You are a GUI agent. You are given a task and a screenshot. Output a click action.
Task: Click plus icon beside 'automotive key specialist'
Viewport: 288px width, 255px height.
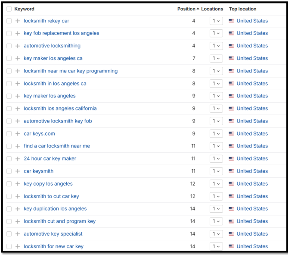pyautogui.click(x=18, y=234)
